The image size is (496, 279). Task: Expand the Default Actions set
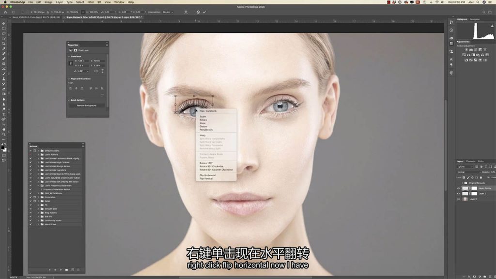[x=38, y=151]
